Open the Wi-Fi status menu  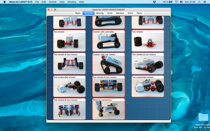pos(176,2)
